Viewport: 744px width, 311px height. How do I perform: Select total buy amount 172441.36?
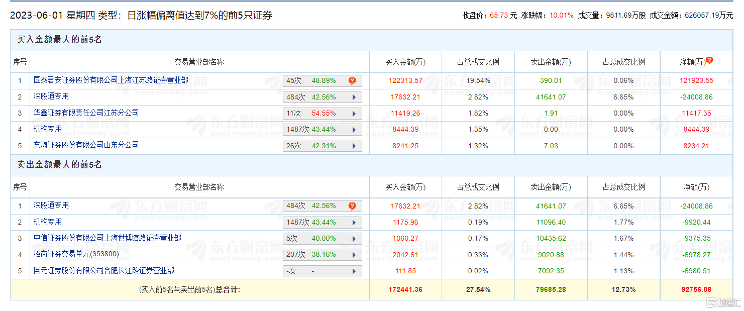405,290
